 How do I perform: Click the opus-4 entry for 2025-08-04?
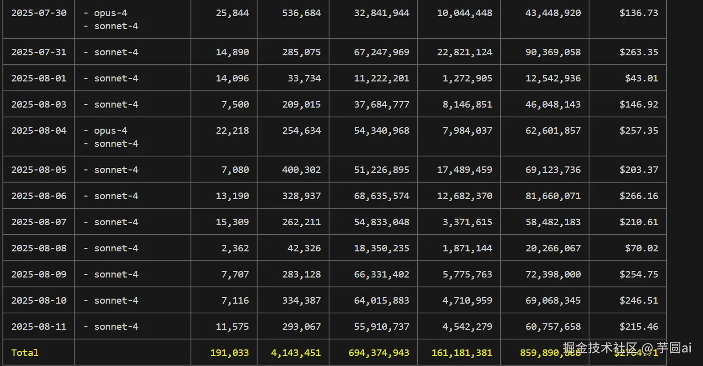pos(111,131)
